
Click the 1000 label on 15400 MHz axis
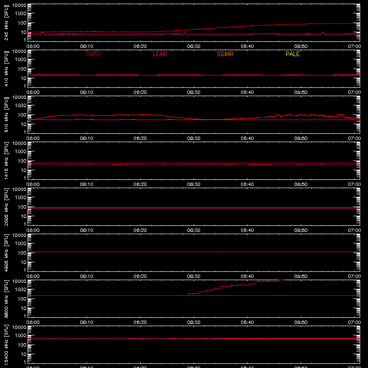[x=21, y=335]
